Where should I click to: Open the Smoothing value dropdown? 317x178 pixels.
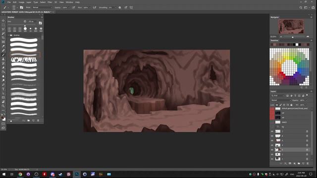coord(115,7)
